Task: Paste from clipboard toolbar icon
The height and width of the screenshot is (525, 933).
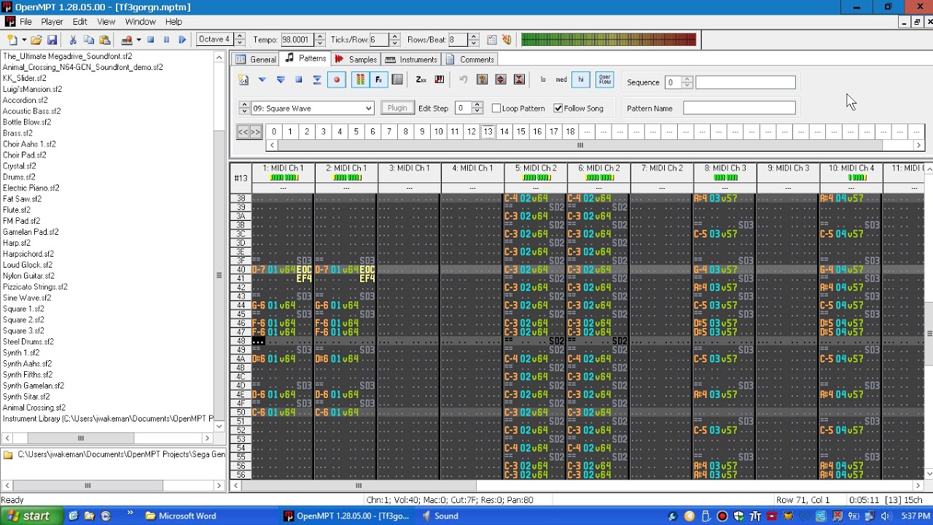Action: click(x=105, y=40)
